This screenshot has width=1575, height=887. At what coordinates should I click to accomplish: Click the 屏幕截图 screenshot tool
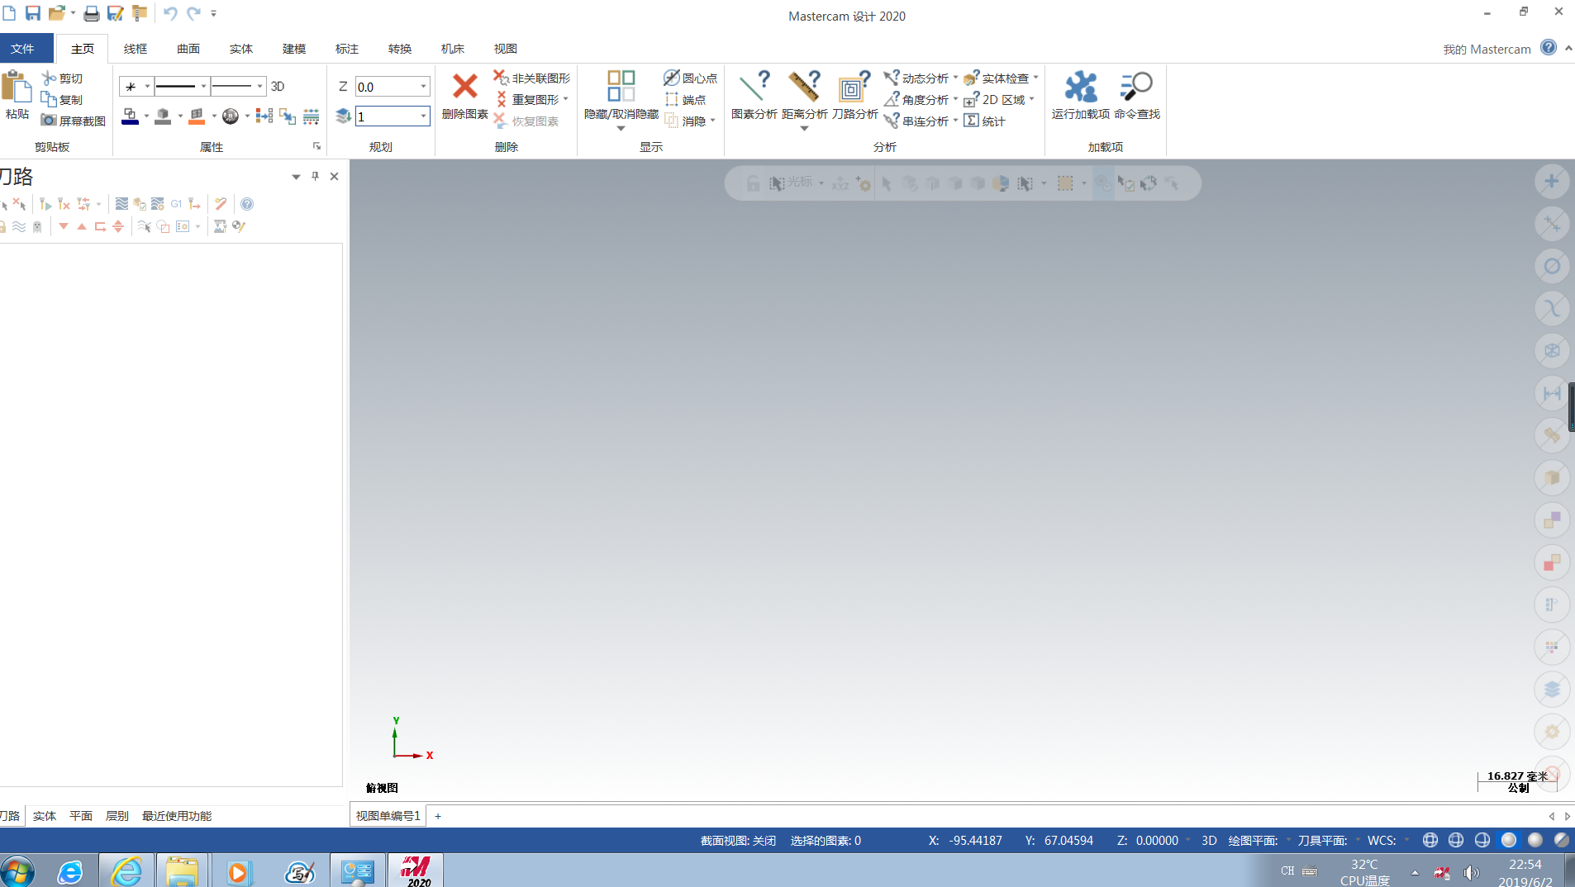tap(73, 121)
